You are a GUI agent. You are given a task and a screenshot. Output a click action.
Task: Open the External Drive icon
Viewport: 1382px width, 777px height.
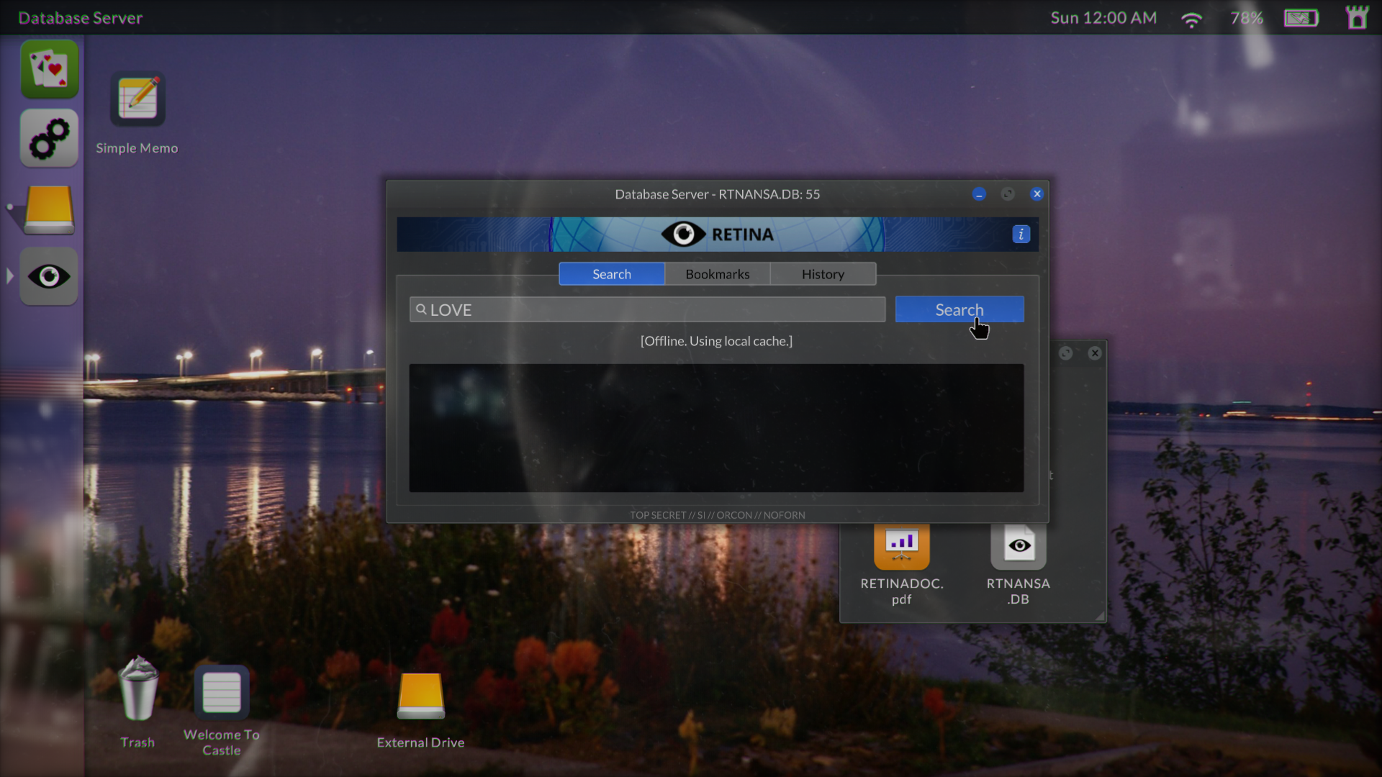(x=421, y=695)
